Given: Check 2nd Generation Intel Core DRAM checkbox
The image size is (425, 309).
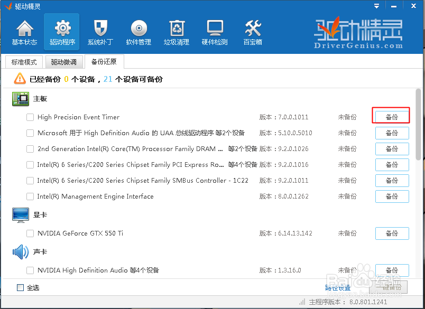Looking at the screenshot, I should [x=30, y=149].
